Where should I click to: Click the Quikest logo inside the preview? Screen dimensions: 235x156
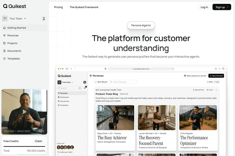pos(64,76)
